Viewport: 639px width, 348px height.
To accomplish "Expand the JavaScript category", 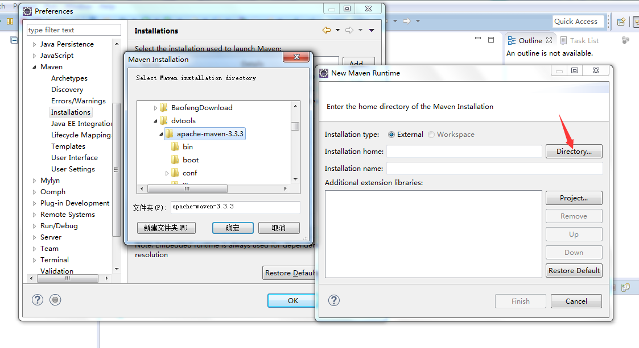I will (x=34, y=56).
